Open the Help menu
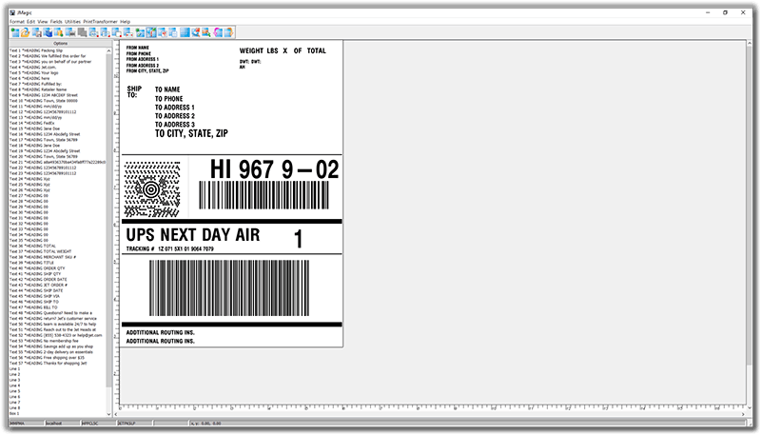761x435 pixels. 126,21
